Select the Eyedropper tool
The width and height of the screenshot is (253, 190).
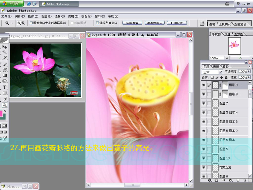coord(4,99)
